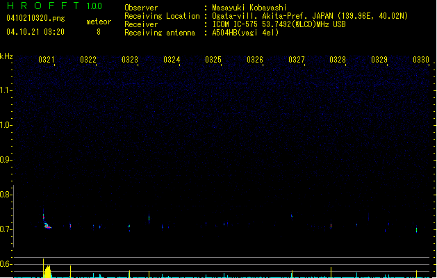Viewport: 437px width, 278px height.
Task: Click the Observer label
Action: [141, 8]
